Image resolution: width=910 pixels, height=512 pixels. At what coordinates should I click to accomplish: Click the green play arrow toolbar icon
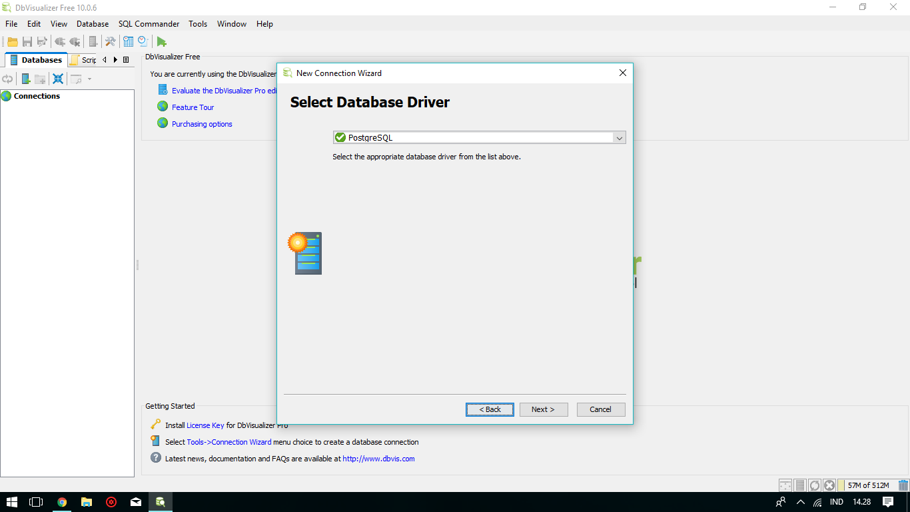pos(161,41)
